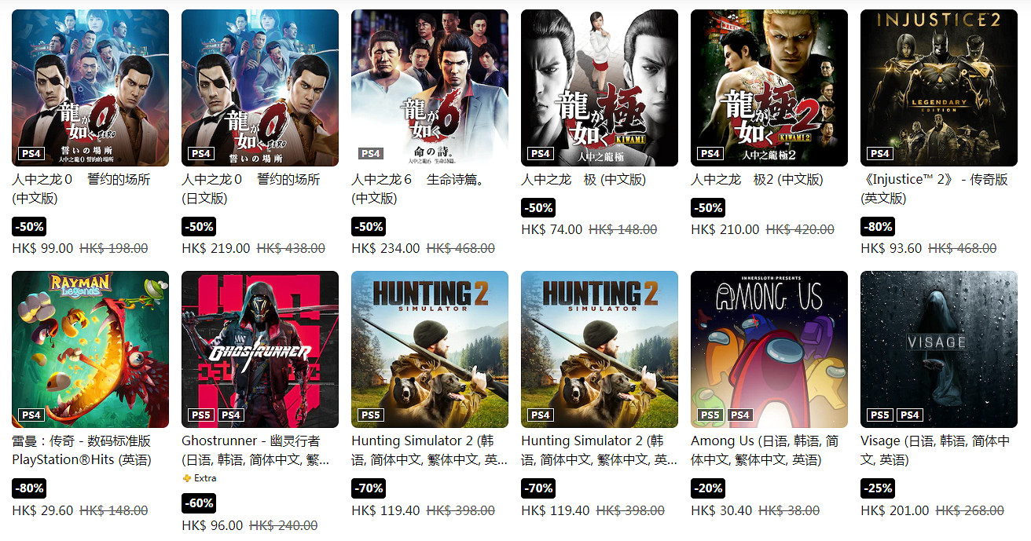Open 人中之龙 0 誓约的场所 (日文版) link
Screen dimensions: 1031x541
(251, 189)
